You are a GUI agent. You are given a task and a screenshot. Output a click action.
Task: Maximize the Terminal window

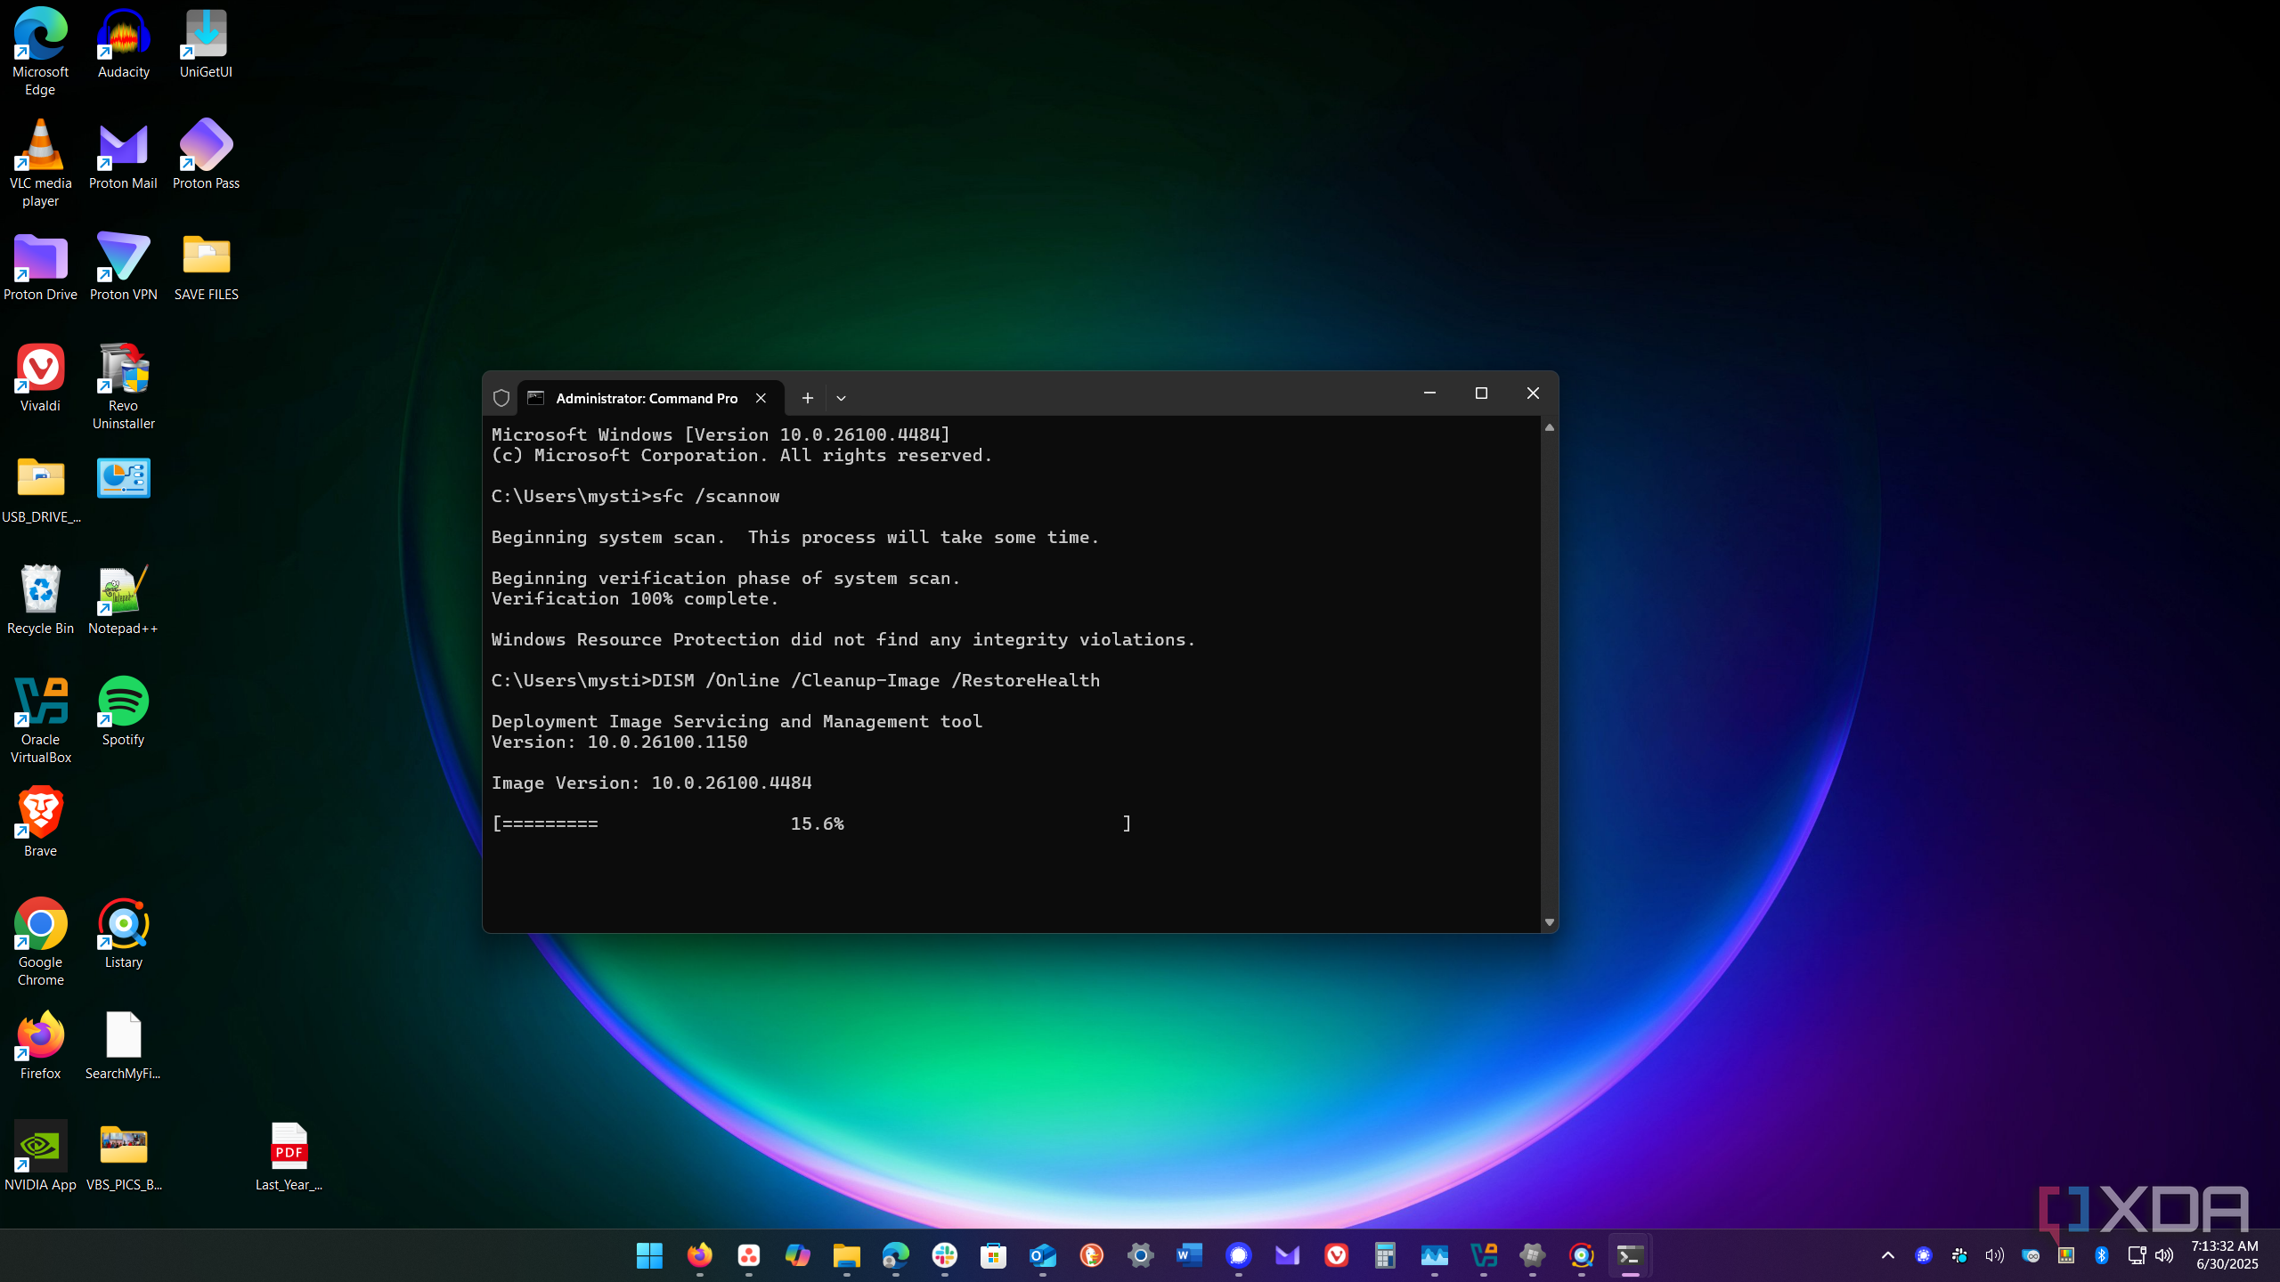[x=1481, y=394]
